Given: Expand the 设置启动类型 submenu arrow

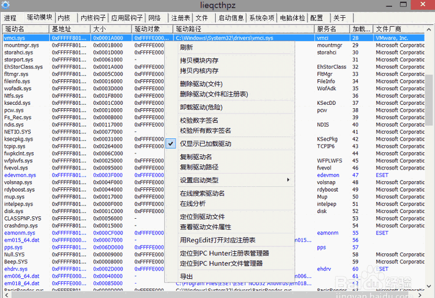Looking at the screenshot, I should tap(288, 181).
